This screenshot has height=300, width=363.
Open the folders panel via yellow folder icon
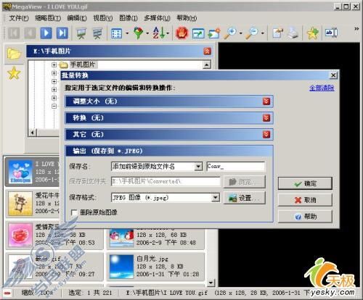pyautogui.click(x=14, y=54)
